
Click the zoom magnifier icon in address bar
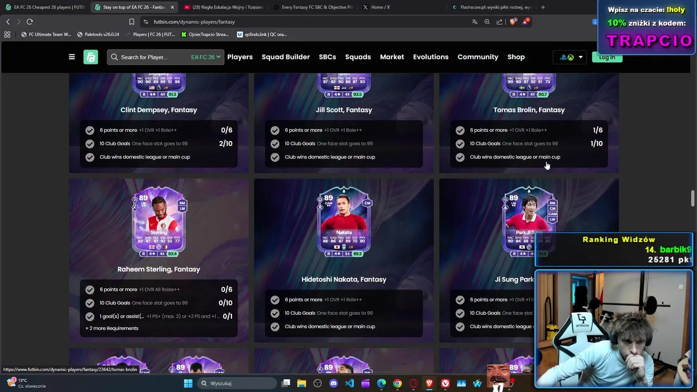click(x=487, y=22)
